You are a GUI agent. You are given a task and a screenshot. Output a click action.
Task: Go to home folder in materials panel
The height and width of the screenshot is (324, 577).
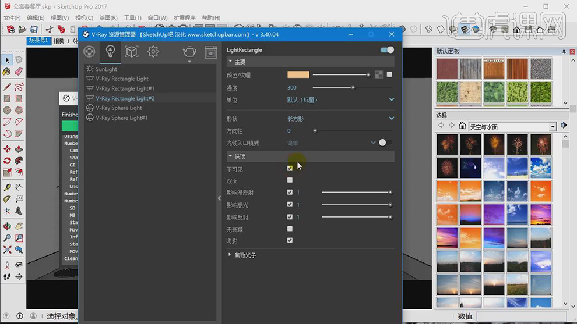click(x=462, y=126)
